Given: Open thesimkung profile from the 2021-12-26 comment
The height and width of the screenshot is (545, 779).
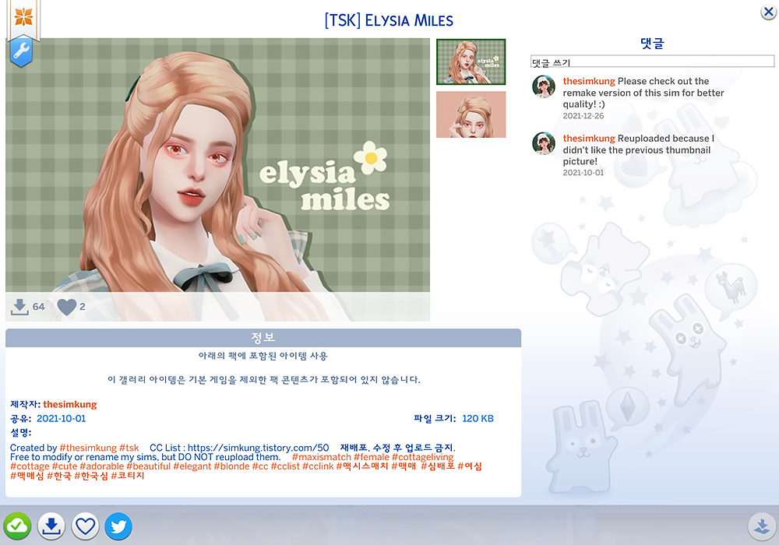Looking at the screenshot, I should point(589,81).
